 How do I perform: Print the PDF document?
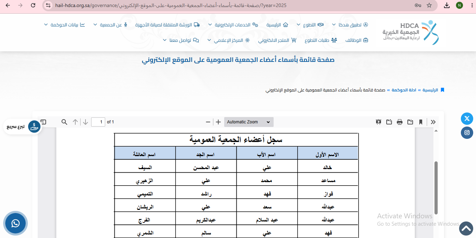(x=400, y=122)
